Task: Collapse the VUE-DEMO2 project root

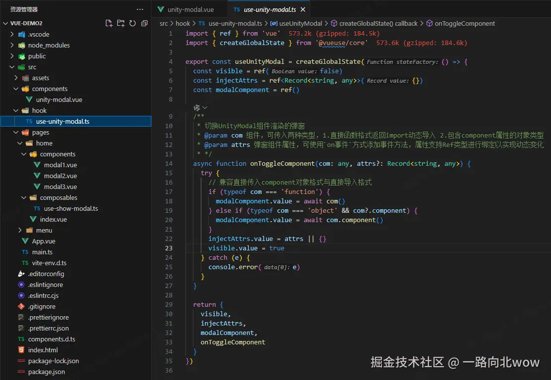Action: click(x=5, y=23)
